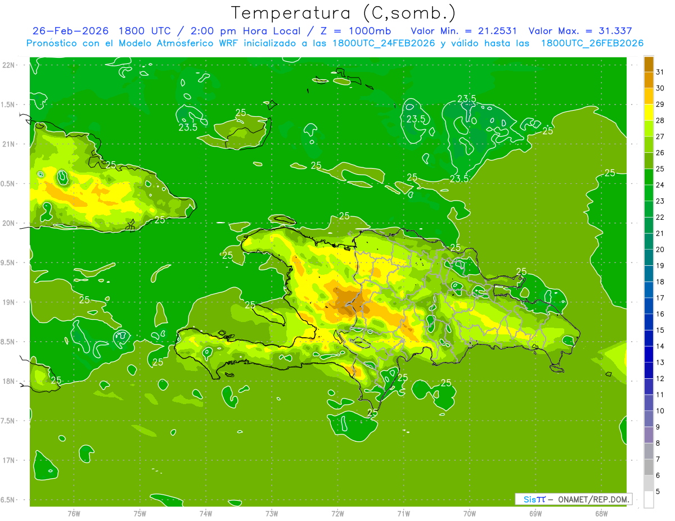675x521 pixels.
Task: Click valid-until time "1800UTC_26FEB2026"
Action: click(592, 43)
